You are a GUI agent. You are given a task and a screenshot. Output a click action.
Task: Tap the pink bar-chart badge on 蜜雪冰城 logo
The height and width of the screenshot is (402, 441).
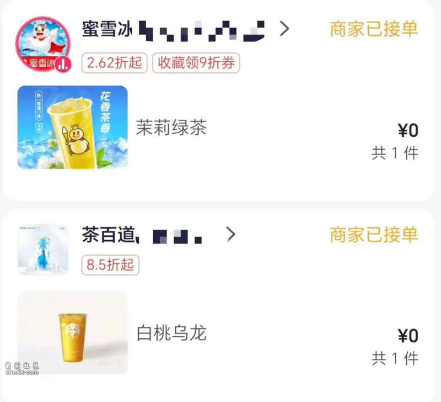pos(63,64)
